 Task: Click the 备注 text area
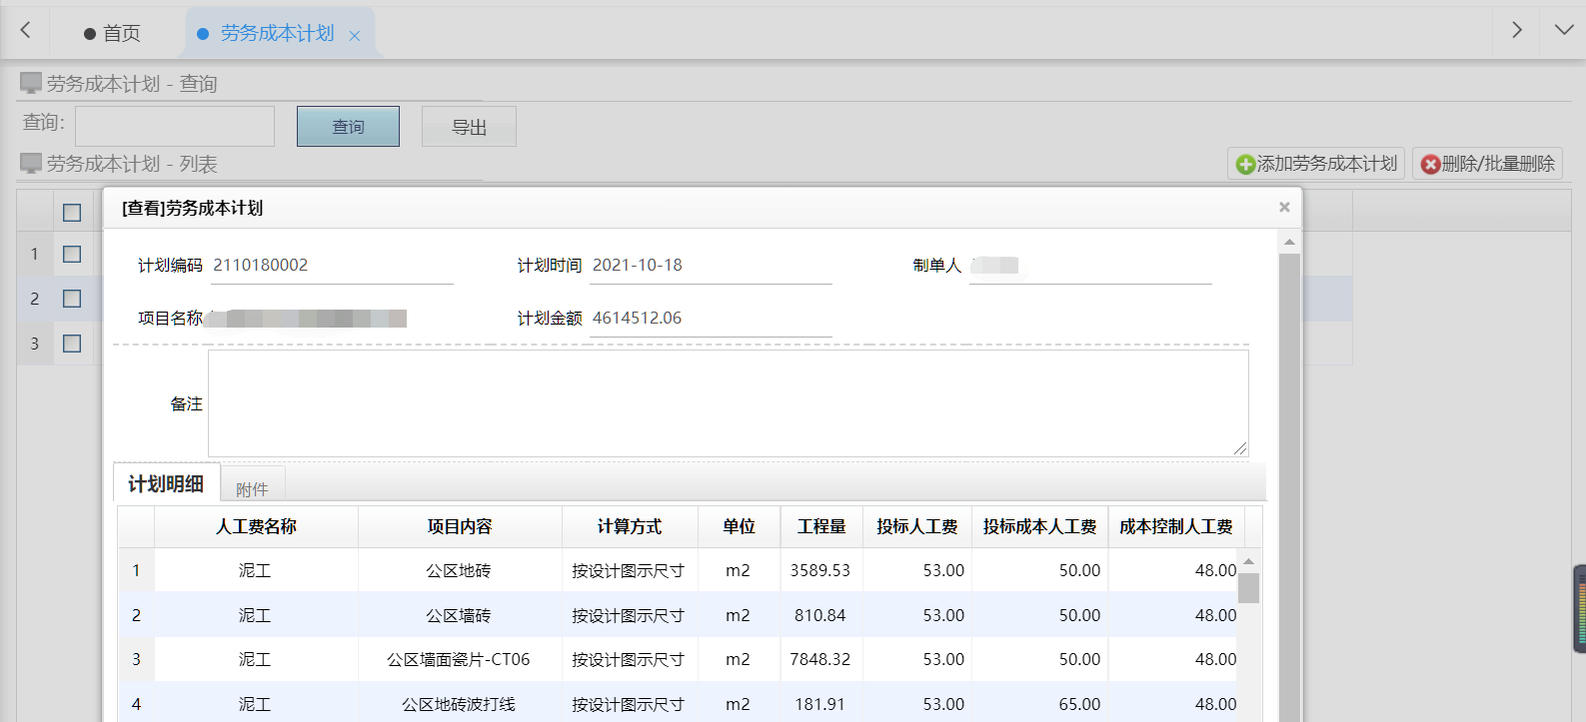(728, 403)
